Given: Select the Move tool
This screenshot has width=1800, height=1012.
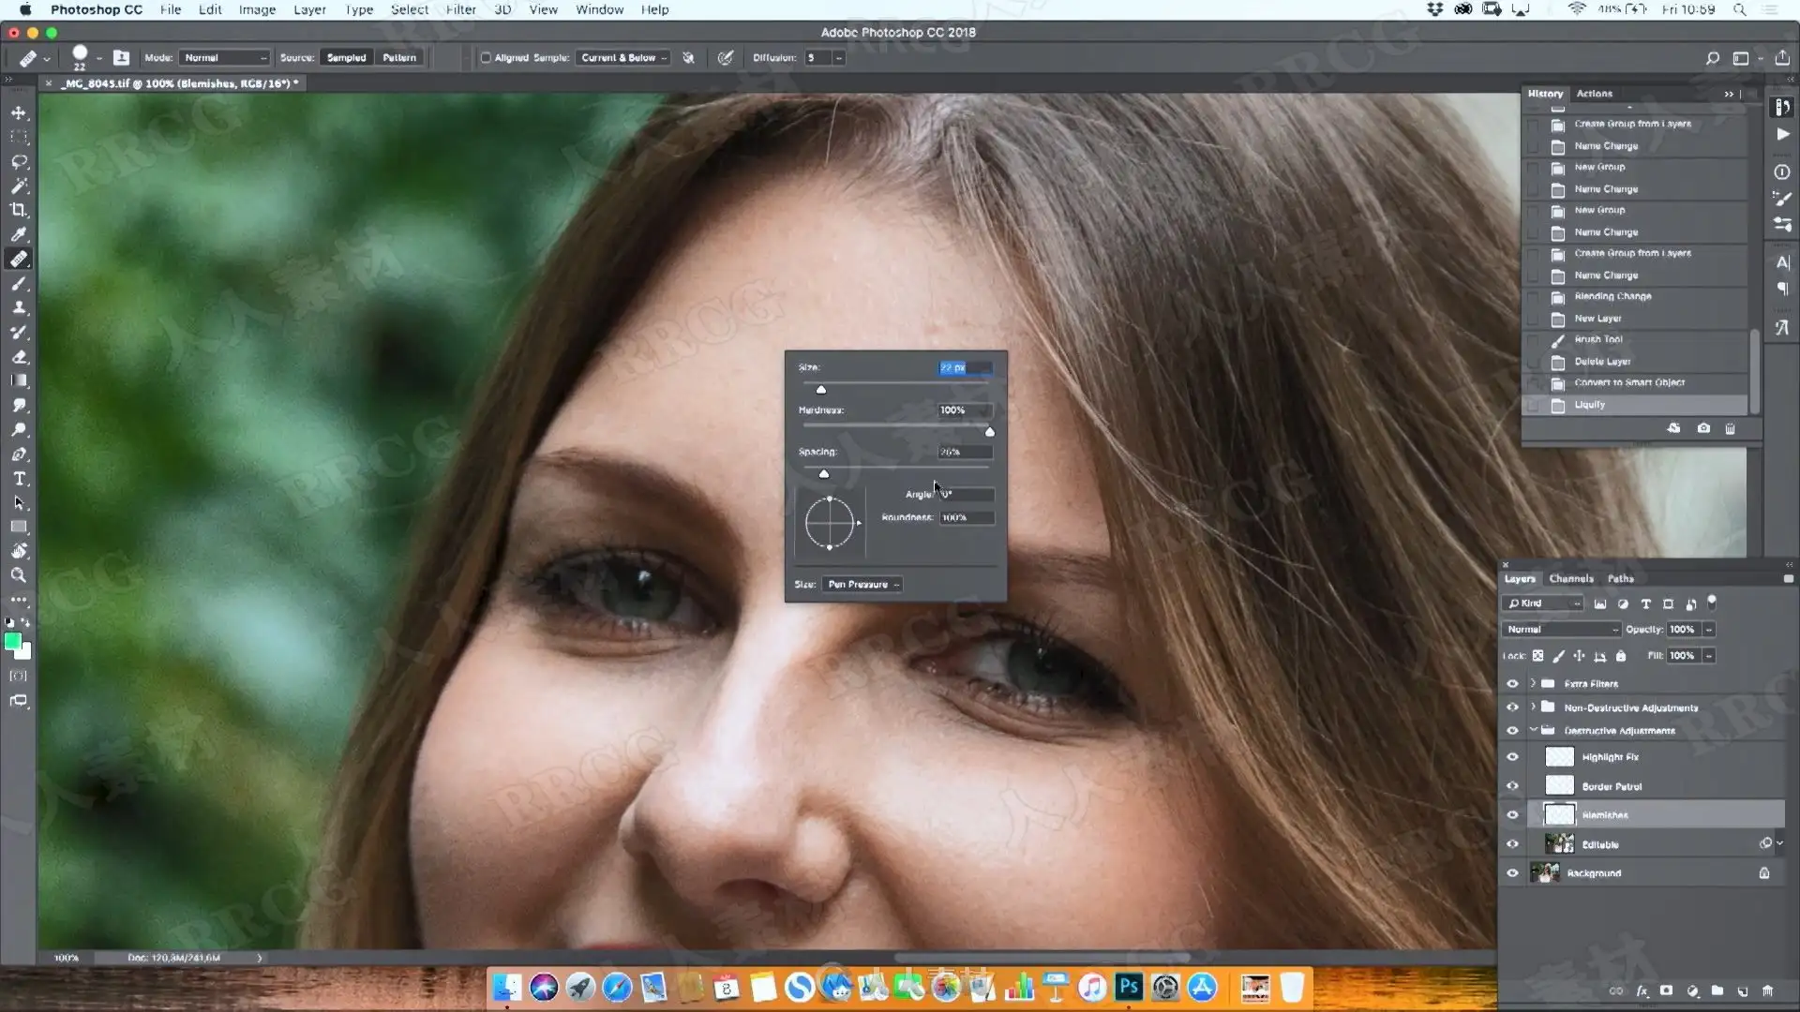Looking at the screenshot, I should [x=19, y=112].
